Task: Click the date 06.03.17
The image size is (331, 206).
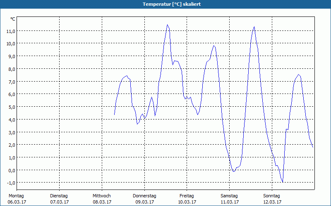Action: coord(17,202)
